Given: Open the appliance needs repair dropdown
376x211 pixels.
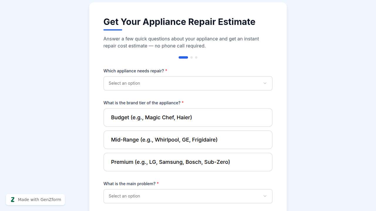Looking at the screenshot, I should tap(188, 83).
